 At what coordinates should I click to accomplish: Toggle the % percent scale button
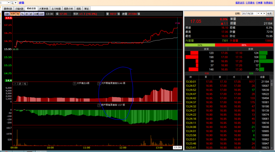tap(22, 14)
